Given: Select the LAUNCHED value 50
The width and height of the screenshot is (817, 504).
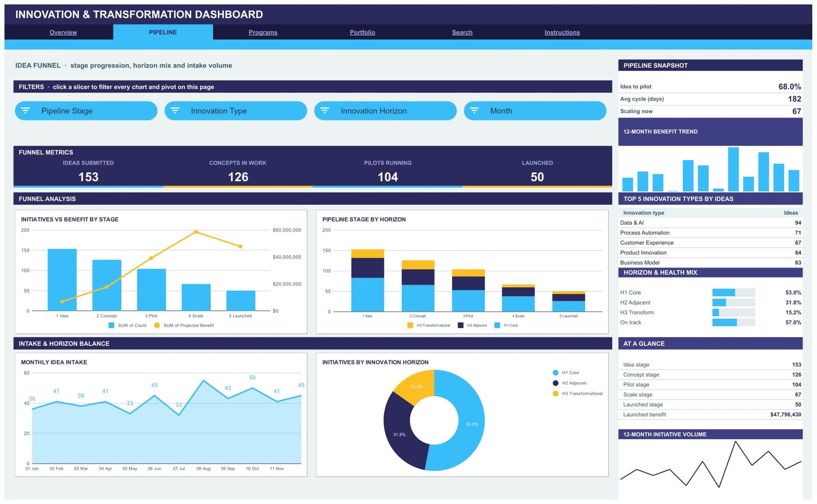Looking at the screenshot, I should pyautogui.click(x=537, y=177).
